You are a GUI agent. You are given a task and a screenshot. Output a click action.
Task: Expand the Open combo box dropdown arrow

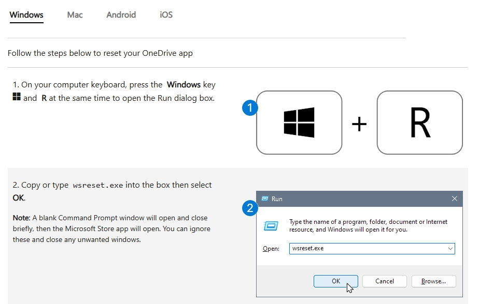450,249
